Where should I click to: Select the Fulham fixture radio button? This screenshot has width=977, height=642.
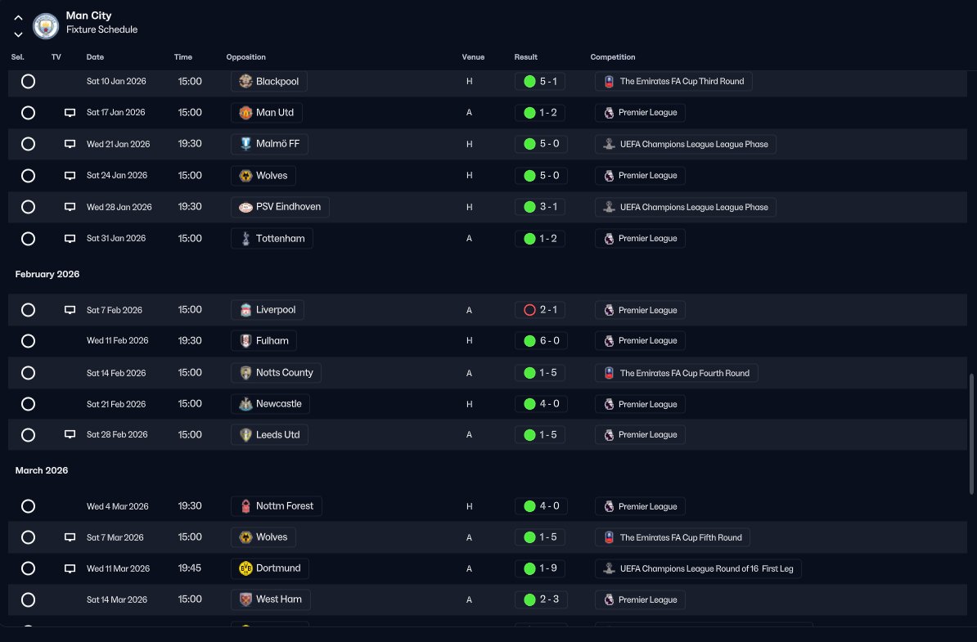(x=28, y=340)
